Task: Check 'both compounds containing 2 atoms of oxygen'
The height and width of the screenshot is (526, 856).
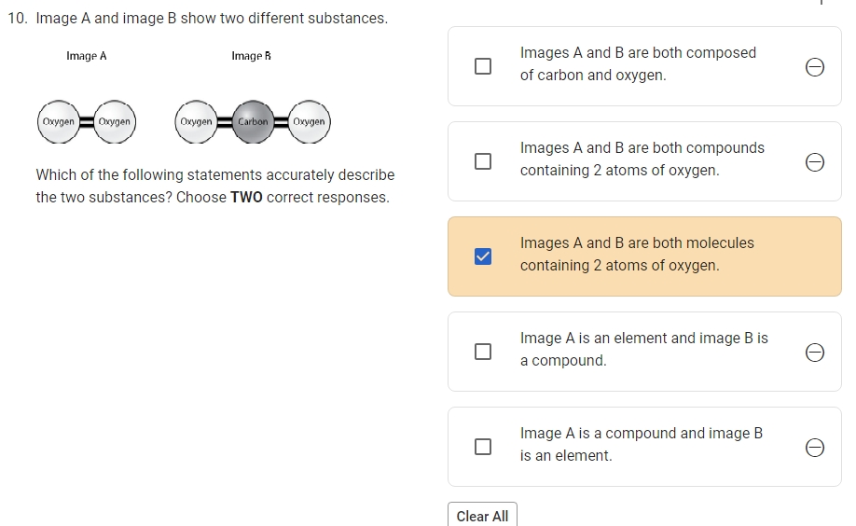Action: click(x=483, y=161)
